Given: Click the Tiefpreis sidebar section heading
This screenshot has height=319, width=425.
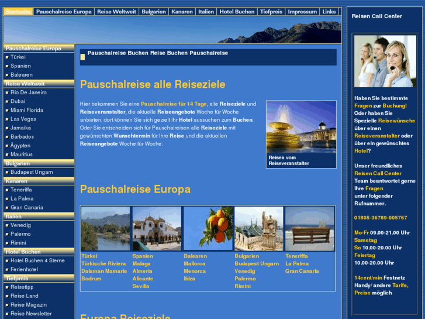Looking at the screenshot, I should click(39, 278).
